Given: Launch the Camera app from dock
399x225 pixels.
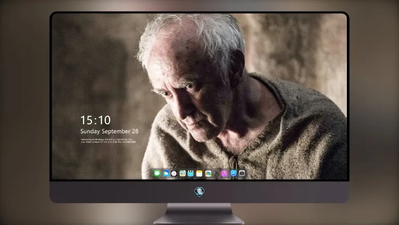Looking at the screenshot, I should [x=242, y=173].
